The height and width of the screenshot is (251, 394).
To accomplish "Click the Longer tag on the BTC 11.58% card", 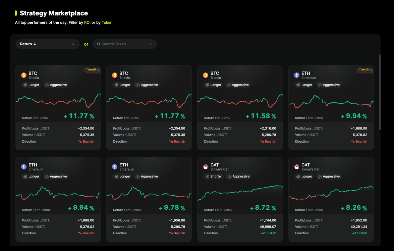I will pos(213,85).
